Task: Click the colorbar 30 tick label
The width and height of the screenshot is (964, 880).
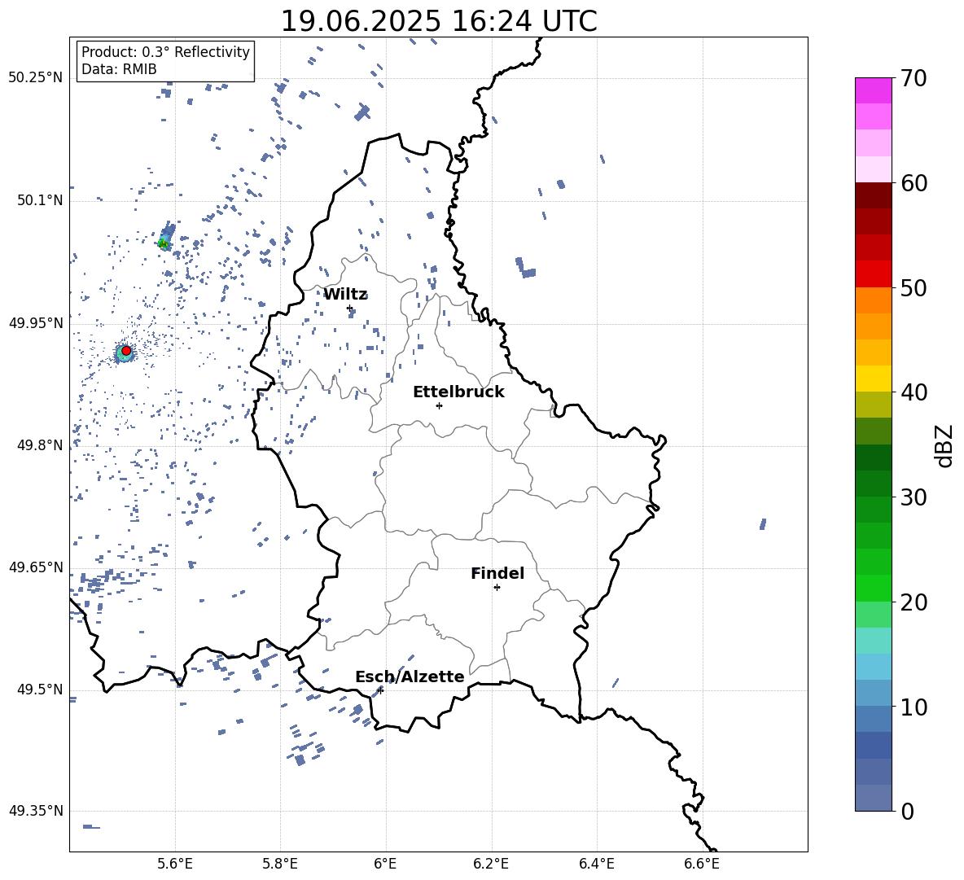Action: [914, 497]
